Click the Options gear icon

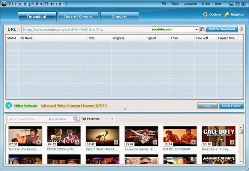[205, 14]
